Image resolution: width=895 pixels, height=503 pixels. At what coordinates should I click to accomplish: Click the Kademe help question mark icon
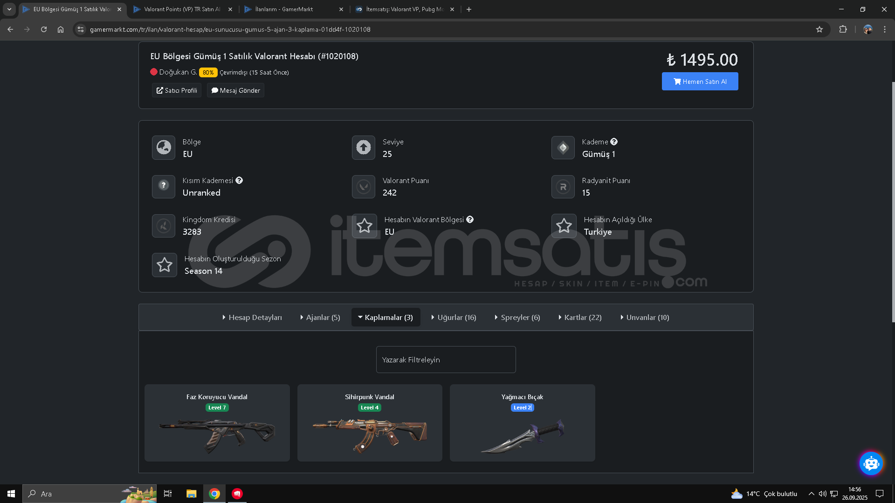coord(614,142)
